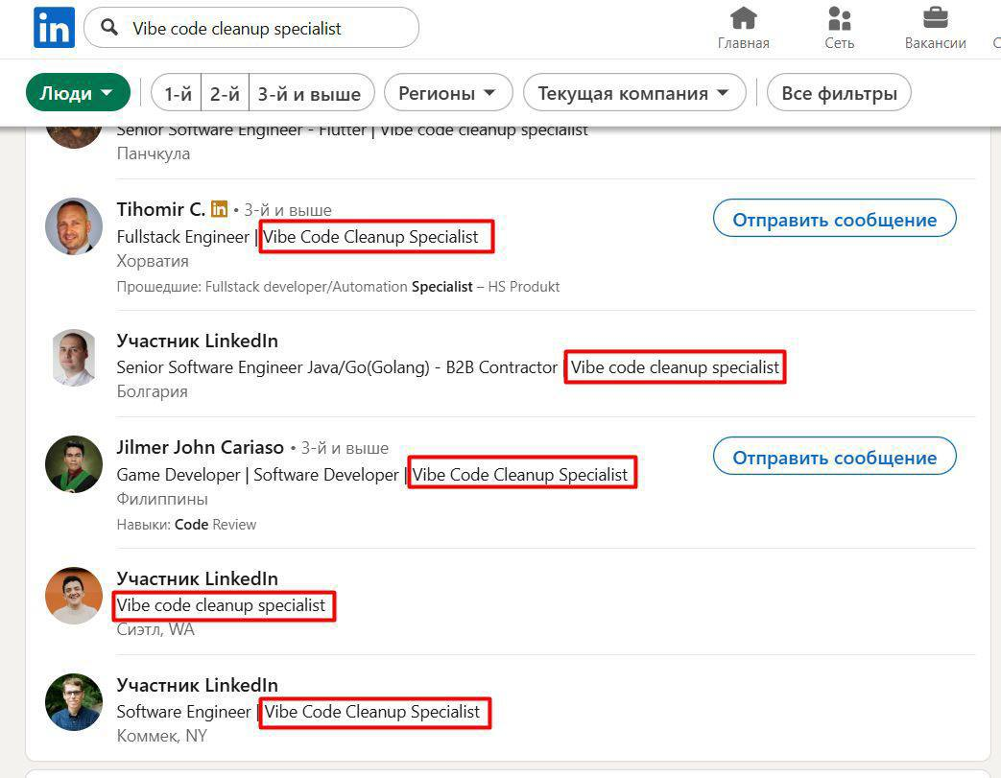This screenshot has height=778, width=1001.
Task: Open the LinkedIn logo home
Action: pos(55,28)
